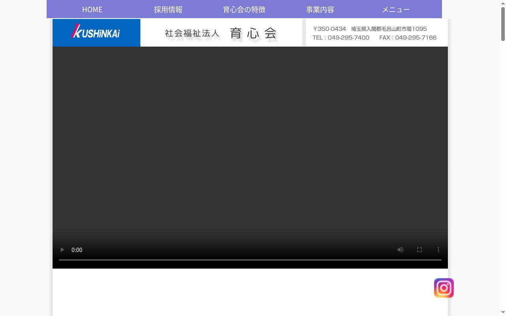Enter video fullscreen mode
This screenshot has height=316, width=506.
[419, 250]
